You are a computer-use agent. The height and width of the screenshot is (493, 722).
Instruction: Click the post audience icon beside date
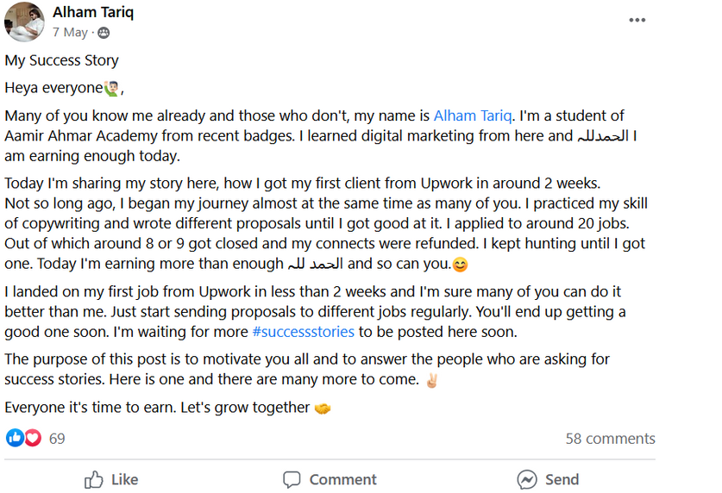(x=104, y=33)
